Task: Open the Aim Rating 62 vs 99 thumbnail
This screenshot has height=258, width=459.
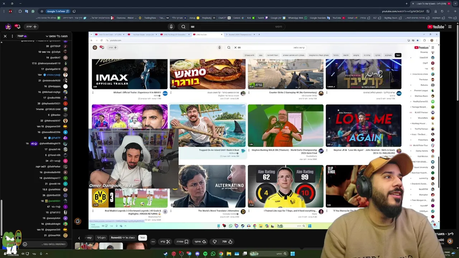Action: (x=285, y=186)
